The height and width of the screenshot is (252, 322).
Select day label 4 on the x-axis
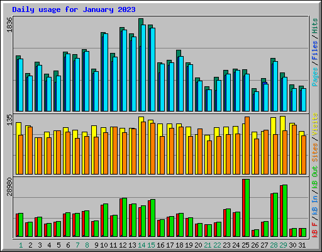[49, 245]
